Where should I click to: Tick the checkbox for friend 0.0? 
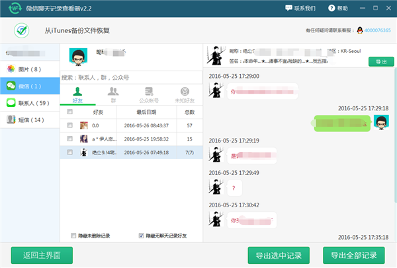tap(70, 125)
